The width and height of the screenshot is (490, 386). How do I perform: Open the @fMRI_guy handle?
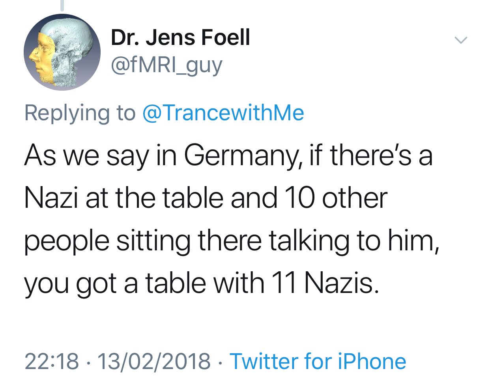click(x=167, y=65)
